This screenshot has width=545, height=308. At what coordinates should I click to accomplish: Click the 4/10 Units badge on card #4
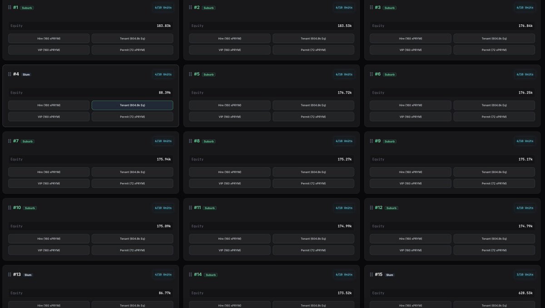pos(163,74)
